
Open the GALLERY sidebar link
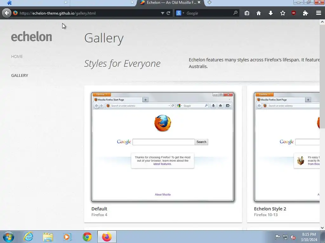pos(19,75)
